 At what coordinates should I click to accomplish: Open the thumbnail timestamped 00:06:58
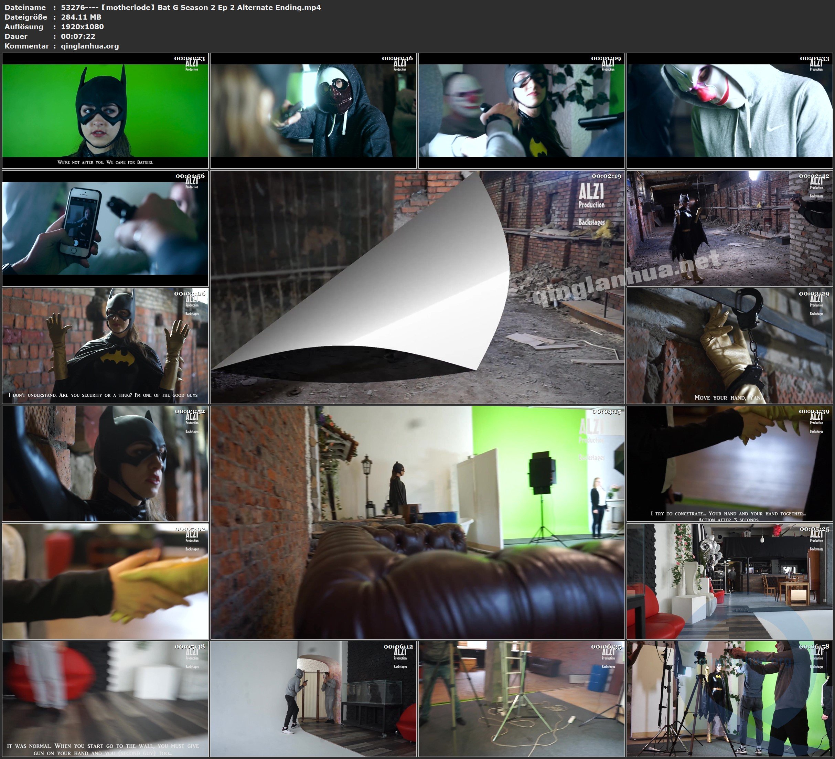tap(730, 699)
